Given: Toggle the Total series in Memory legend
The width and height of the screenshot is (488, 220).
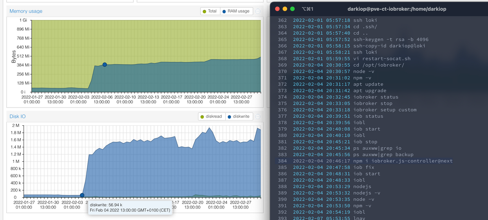Looking at the screenshot, I should (x=209, y=11).
